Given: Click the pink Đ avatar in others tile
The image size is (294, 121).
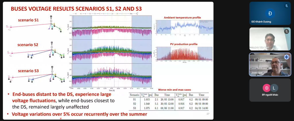Looking at the screenshot, I should [x=267, y=88].
